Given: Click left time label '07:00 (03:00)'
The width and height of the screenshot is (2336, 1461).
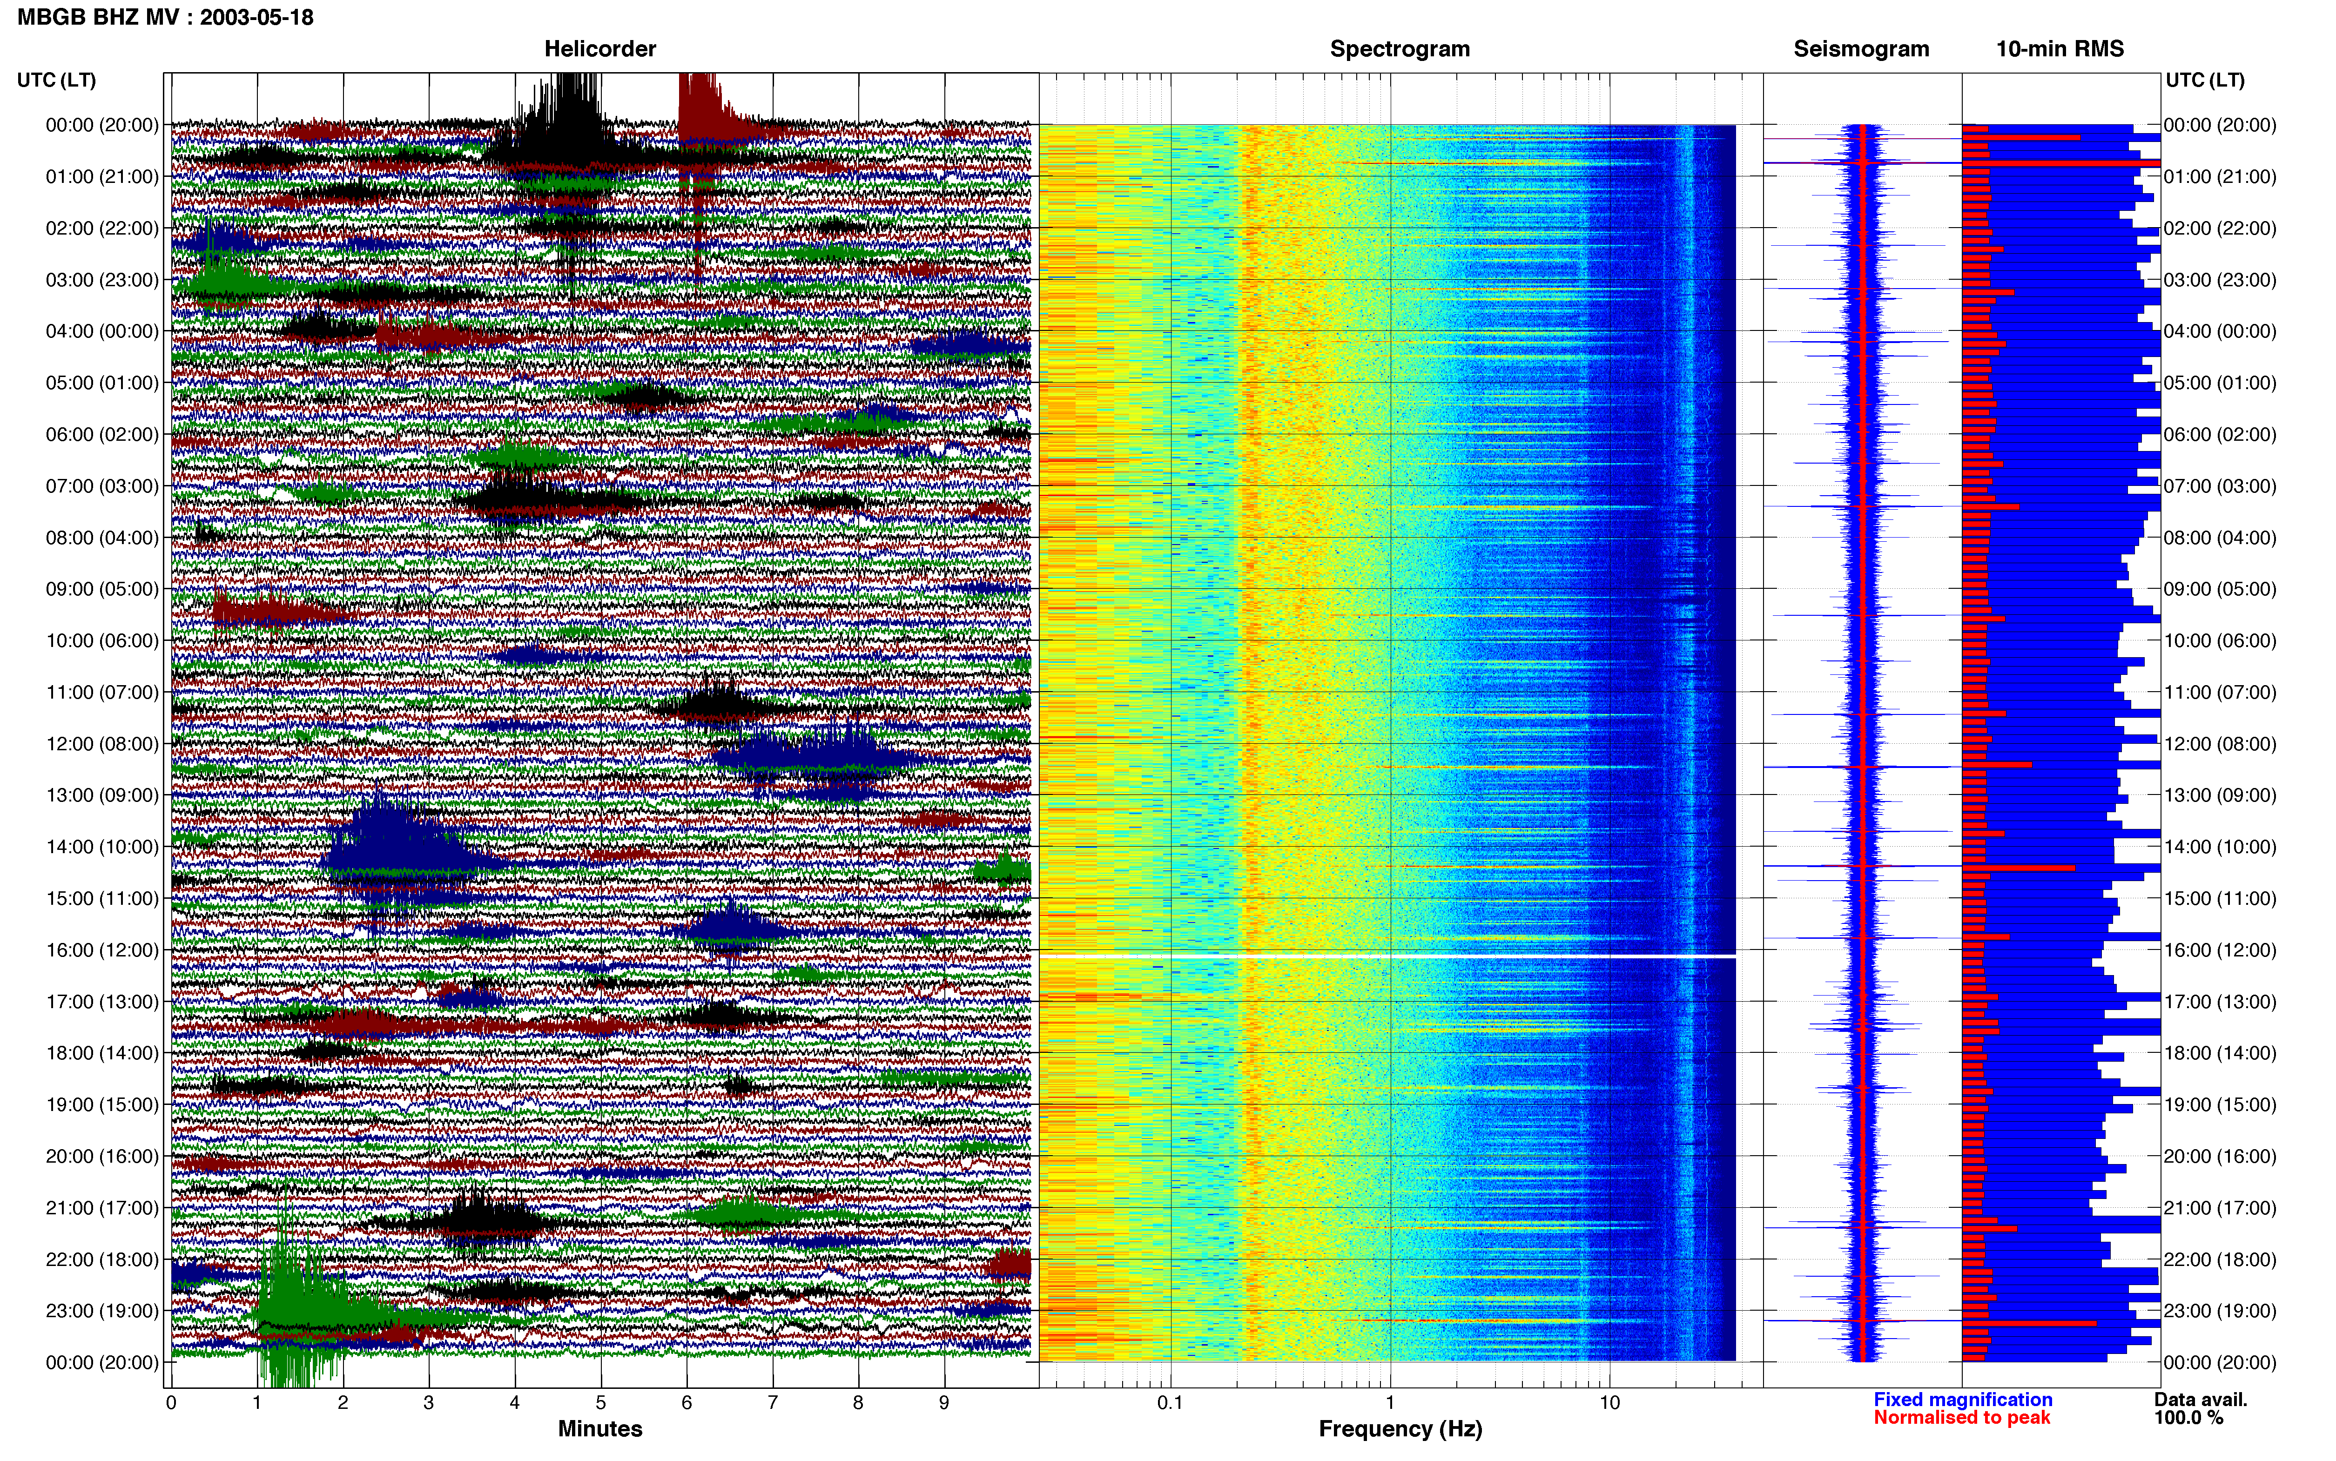Looking at the screenshot, I should click(x=102, y=486).
